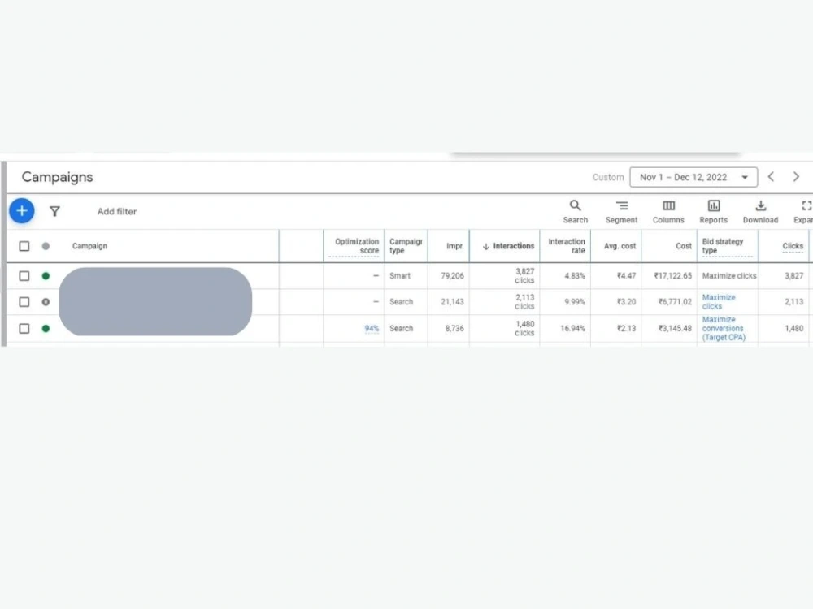Tick the select-all campaigns checkbox
The image size is (813, 609).
point(24,246)
